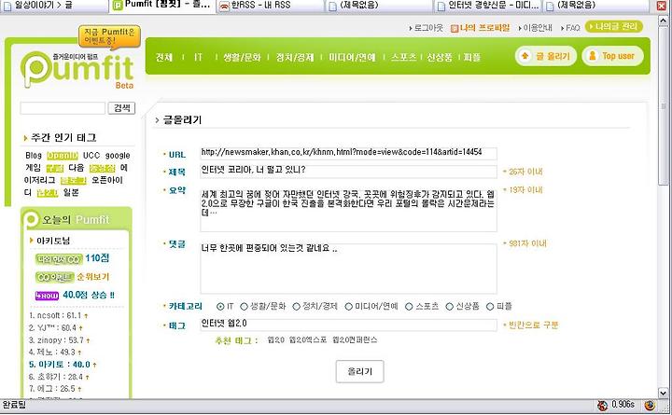Click the 나의 프로파일 icon

click(455, 28)
